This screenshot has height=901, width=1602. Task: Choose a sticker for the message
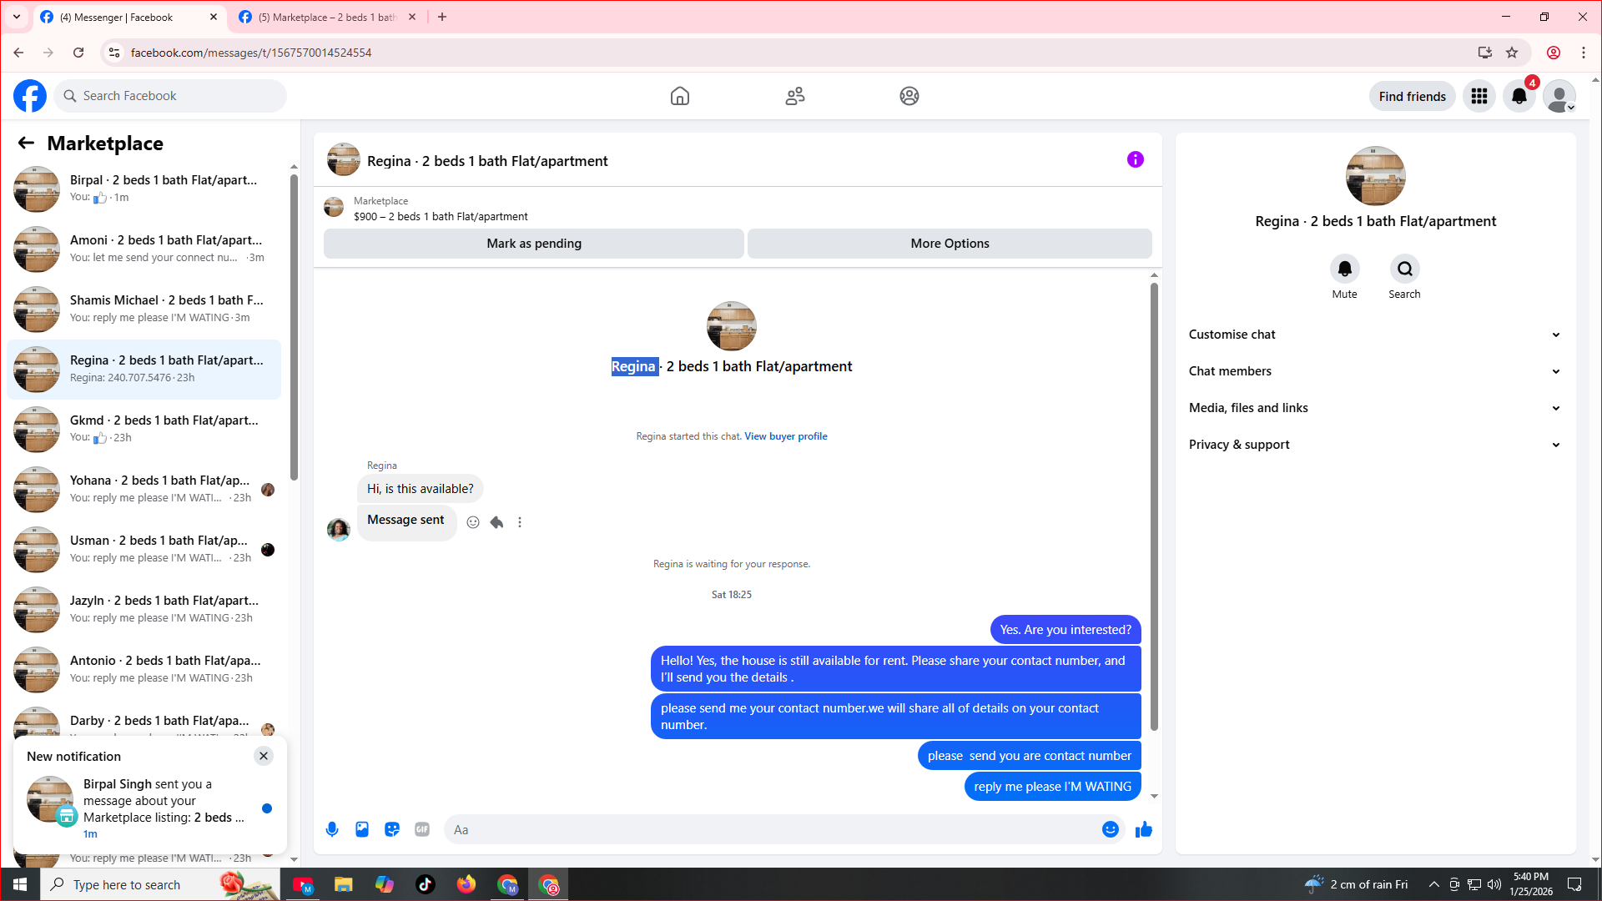click(x=392, y=829)
